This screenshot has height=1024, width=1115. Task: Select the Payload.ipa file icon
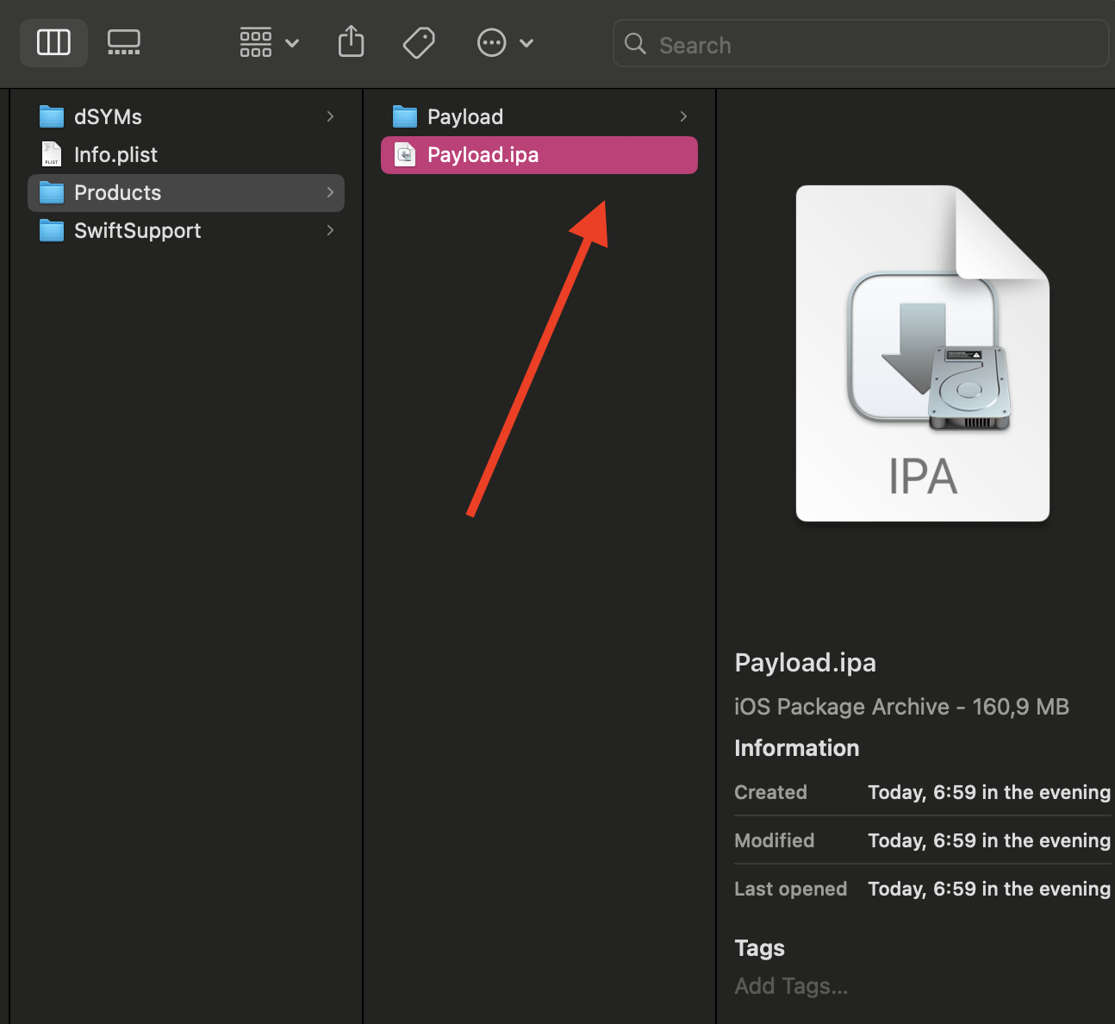tap(405, 154)
